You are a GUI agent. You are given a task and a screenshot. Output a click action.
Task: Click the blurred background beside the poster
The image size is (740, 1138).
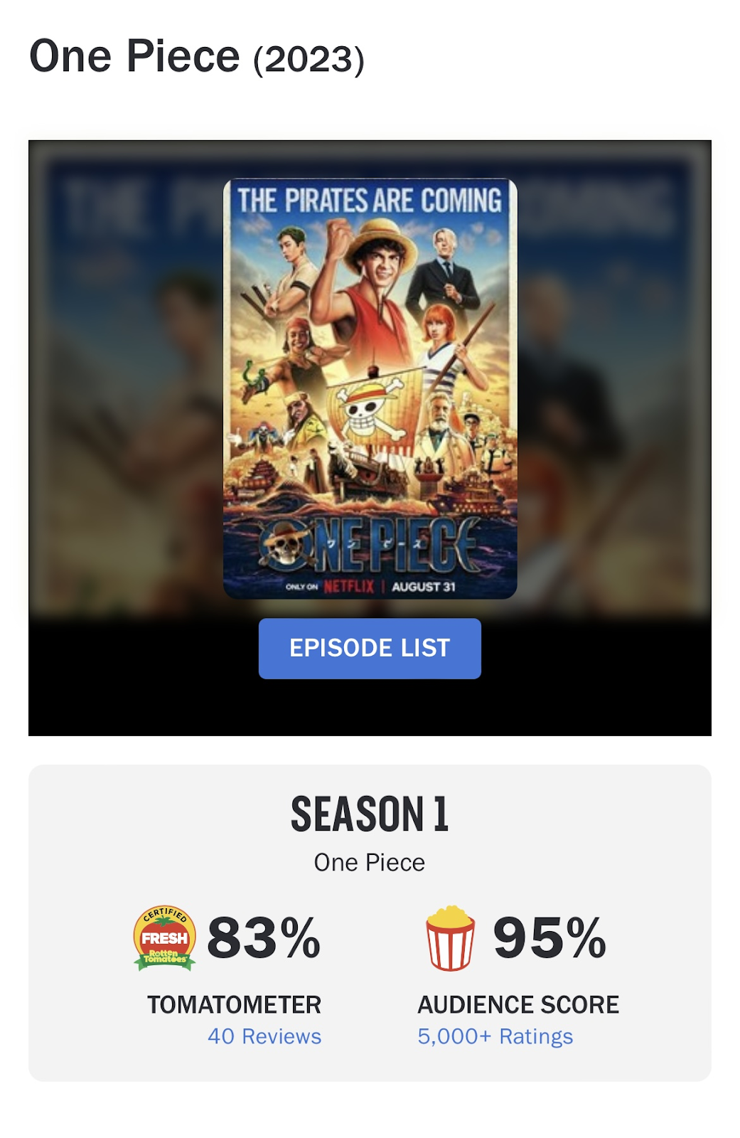point(124,377)
